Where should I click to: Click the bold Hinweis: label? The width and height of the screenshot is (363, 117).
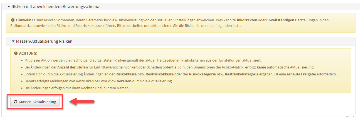pos(23,20)
